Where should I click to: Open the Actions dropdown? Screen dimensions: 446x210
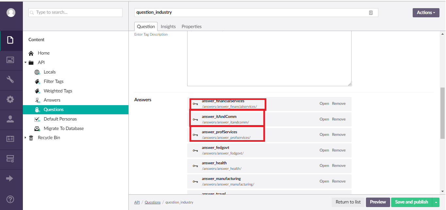(426, 13)
